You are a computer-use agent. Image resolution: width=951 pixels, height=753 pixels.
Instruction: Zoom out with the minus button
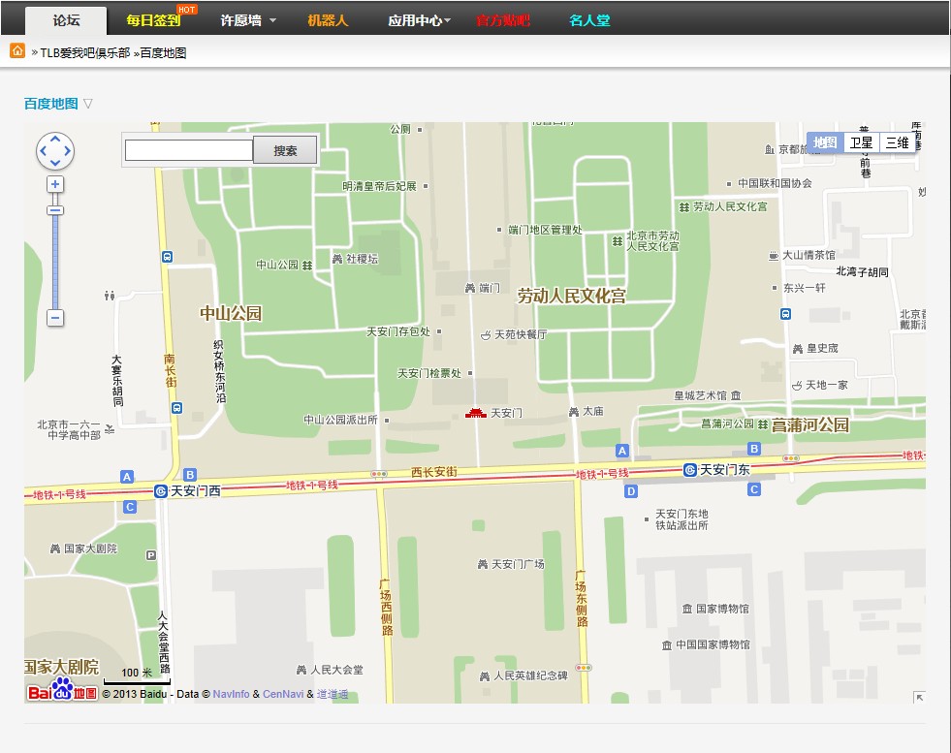click(55, 318)
